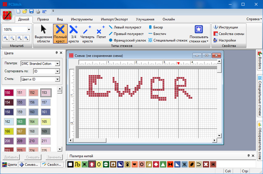Choose the Бисер bead stitch

(155, 27)
